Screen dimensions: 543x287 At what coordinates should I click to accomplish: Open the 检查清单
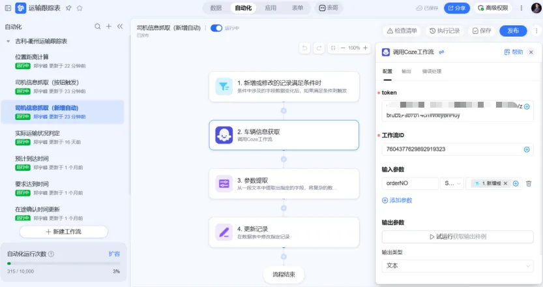click(x=402, y=31)
